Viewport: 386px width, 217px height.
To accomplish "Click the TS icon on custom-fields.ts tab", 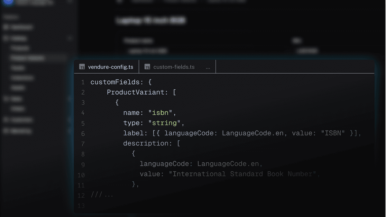I will click(147, 67).
